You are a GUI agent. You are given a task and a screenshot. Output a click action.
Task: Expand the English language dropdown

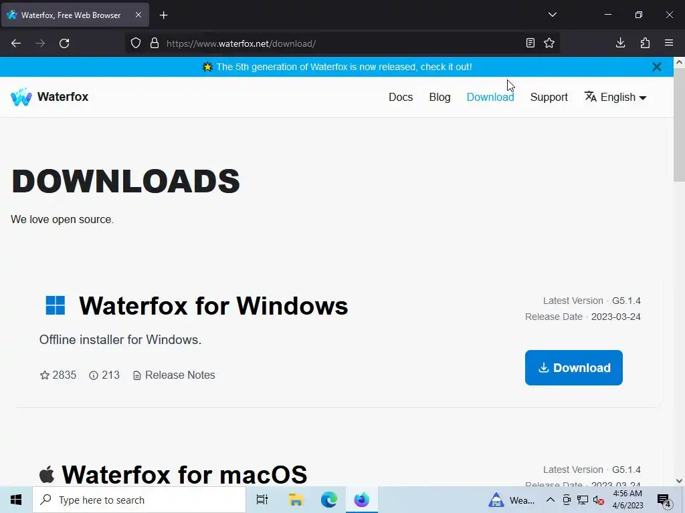point(615,97)
